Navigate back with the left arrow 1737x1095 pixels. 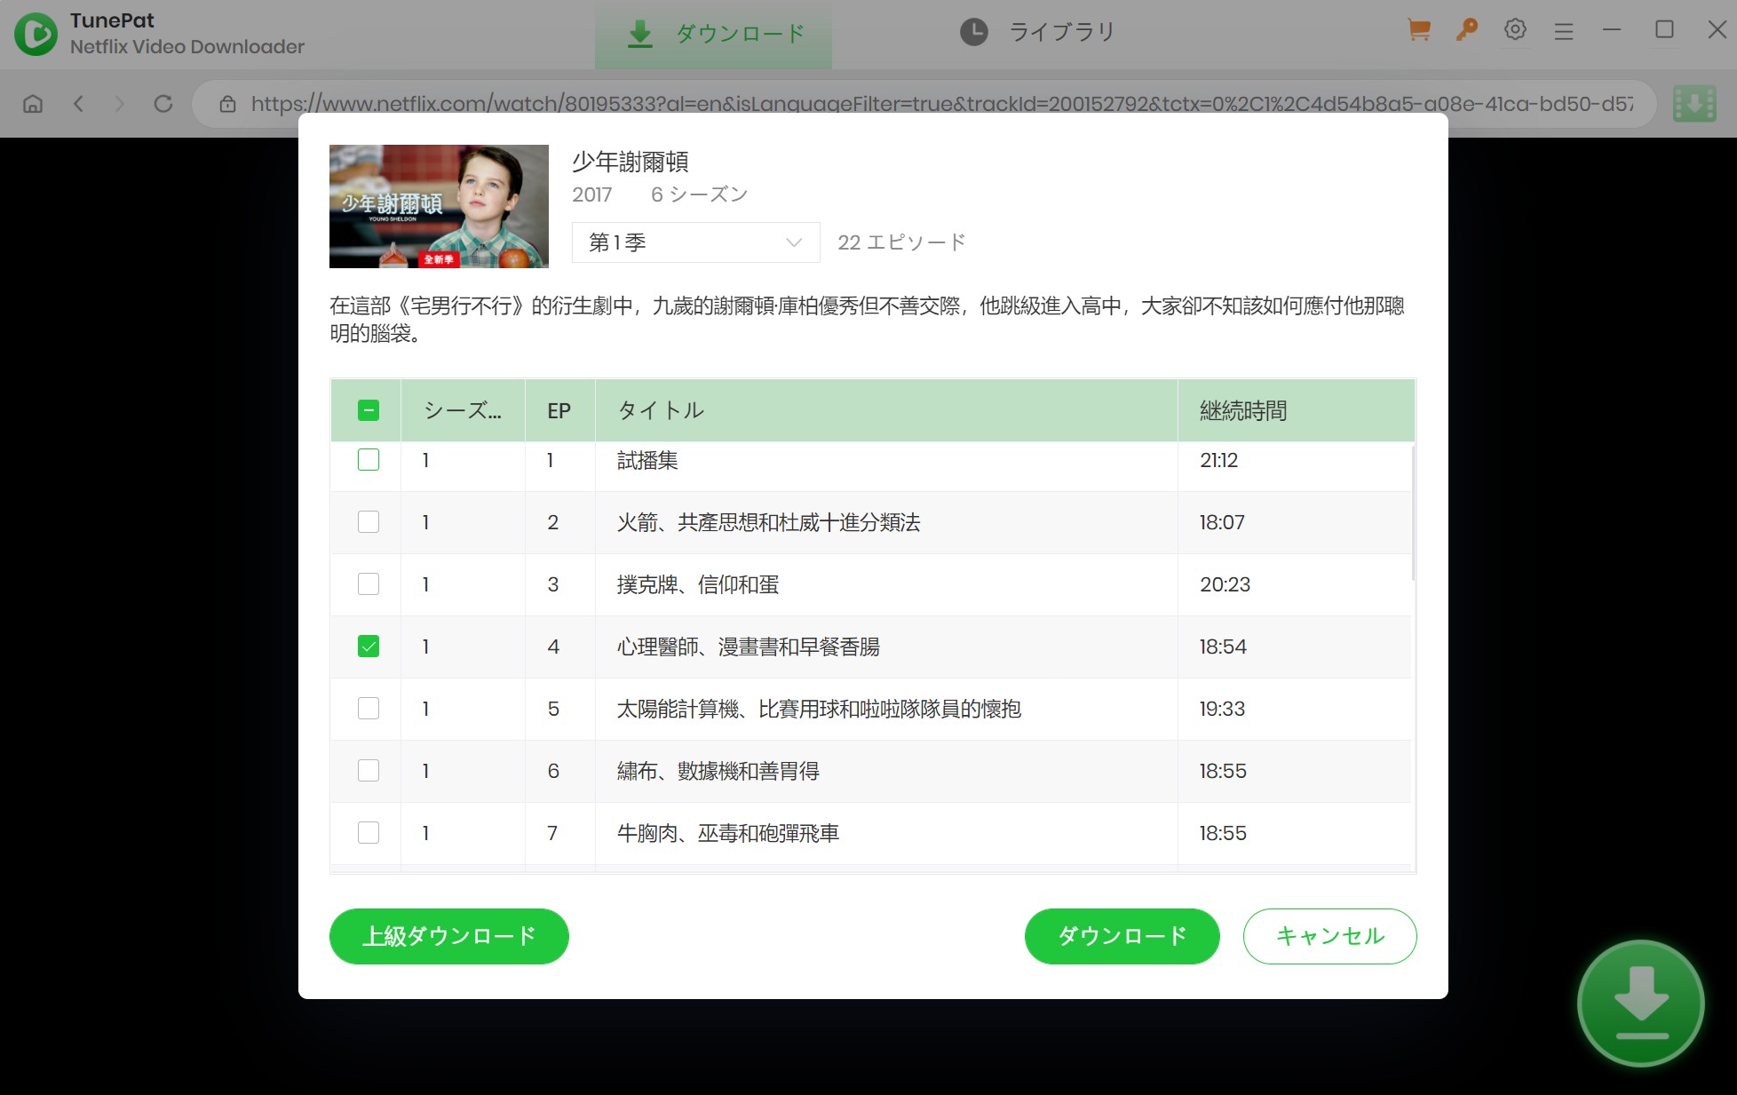click(79, 104)
